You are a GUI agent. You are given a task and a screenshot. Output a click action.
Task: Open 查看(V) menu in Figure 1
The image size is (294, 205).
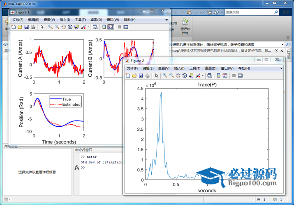(x=49, y=20)
